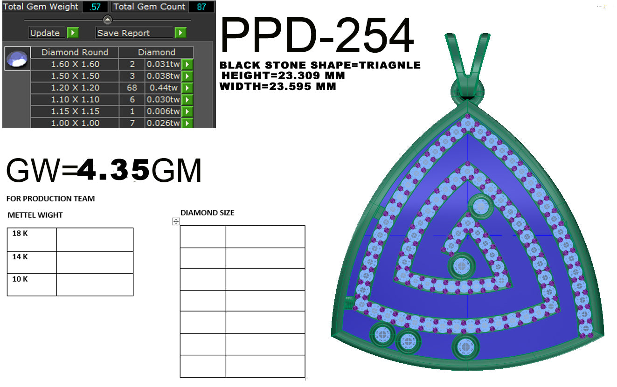
Task: Click the FOR PRODUCTION TEAM heading
Action: [50, 199]
